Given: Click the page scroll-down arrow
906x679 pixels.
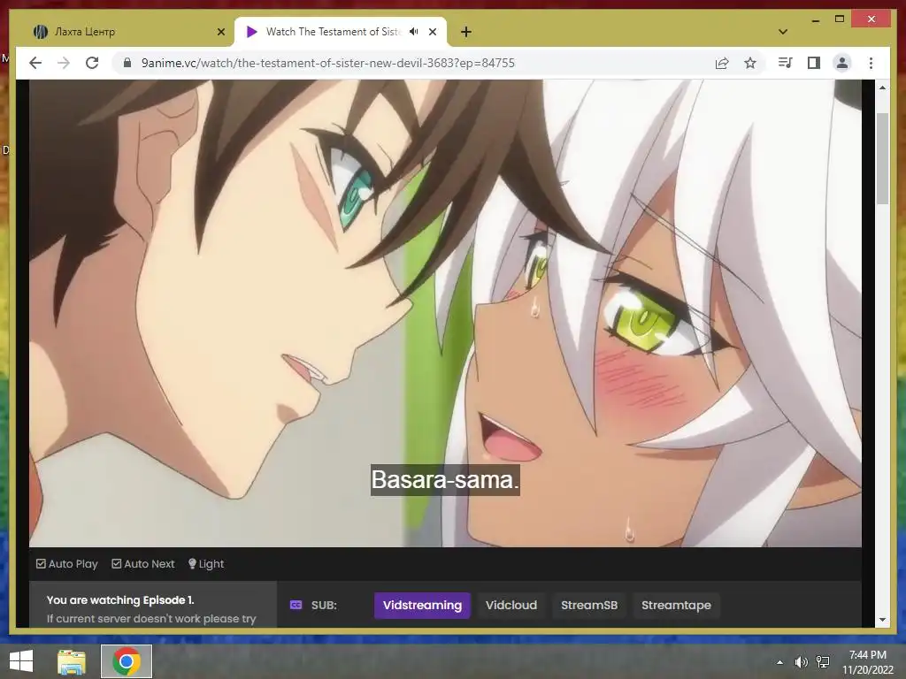Looking at the screenshot, I should coord(882,620).
